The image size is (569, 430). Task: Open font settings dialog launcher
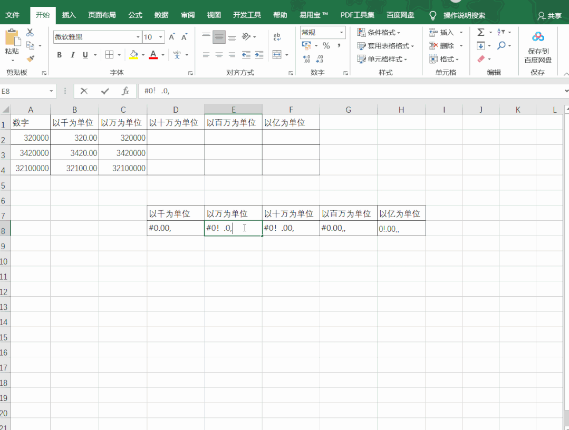[190, 73]
